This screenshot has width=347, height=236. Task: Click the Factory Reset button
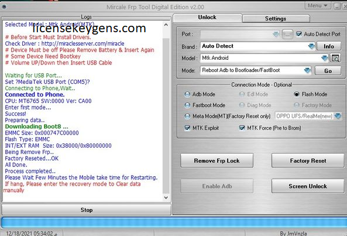pyautogui.click(x=308, y=160)
